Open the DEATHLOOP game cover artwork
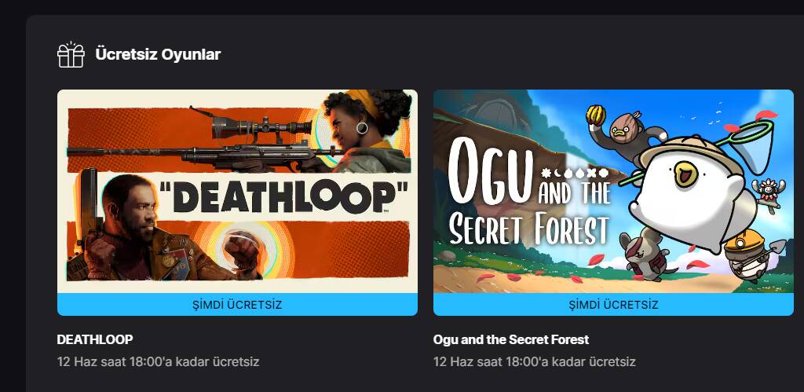Image resolution: width=804 pixels, height=392 pixels. pos(237,192)
